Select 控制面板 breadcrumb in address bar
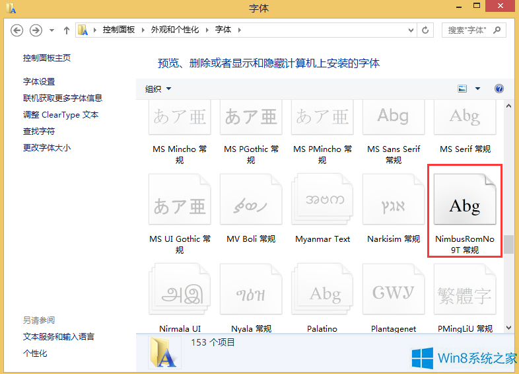 tap(118, 30)
